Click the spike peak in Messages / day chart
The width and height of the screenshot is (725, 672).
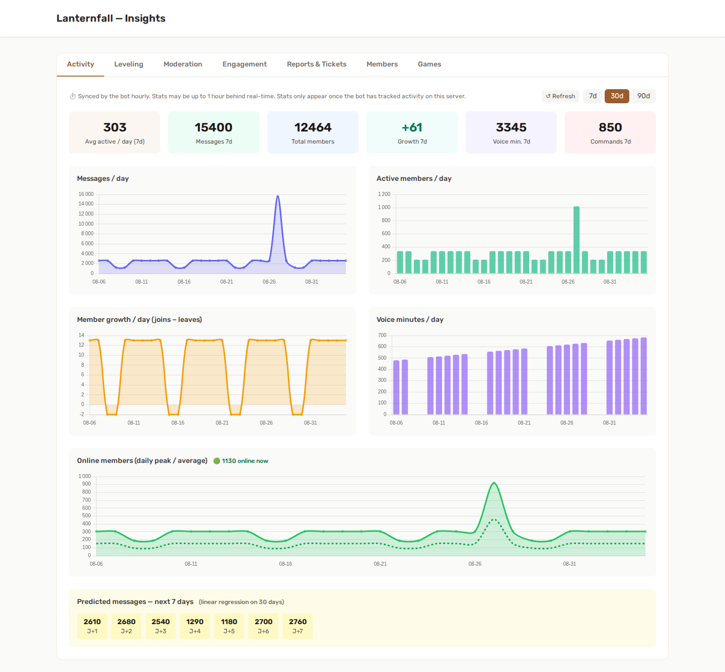[x=278, y=196]
